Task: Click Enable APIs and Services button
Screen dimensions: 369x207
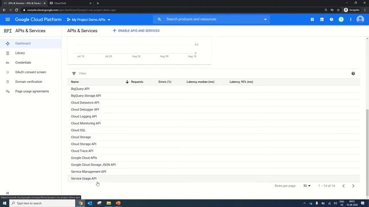Action: pyautogui.click(x=136, y=30)
